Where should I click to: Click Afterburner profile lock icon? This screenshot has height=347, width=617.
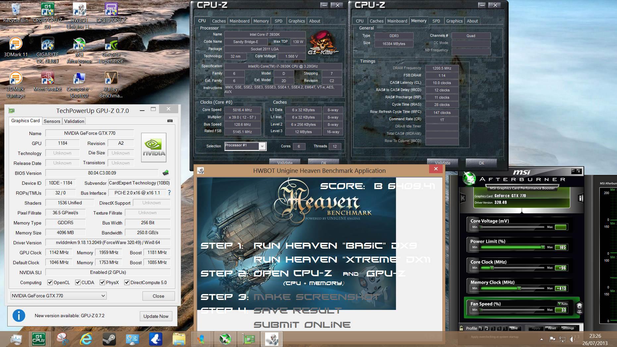pos(461,328)
